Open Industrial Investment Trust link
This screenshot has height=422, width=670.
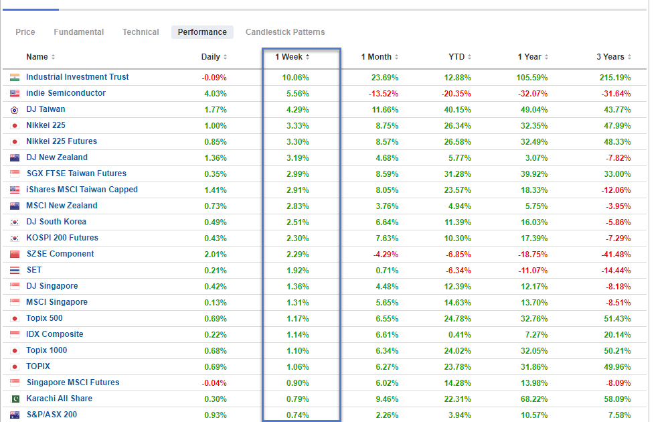pyautogui.click(x=78, y=77)
